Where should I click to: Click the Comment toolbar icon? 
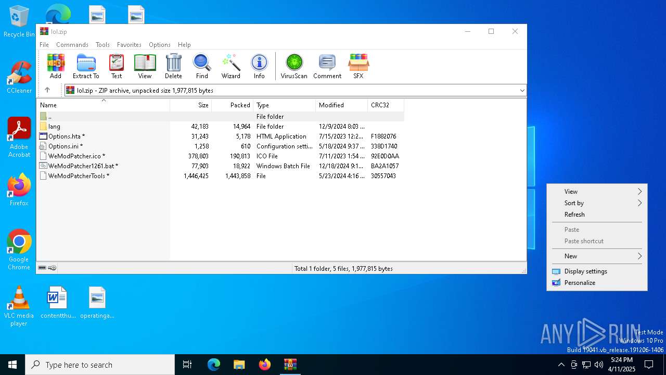tap(327, 66)
